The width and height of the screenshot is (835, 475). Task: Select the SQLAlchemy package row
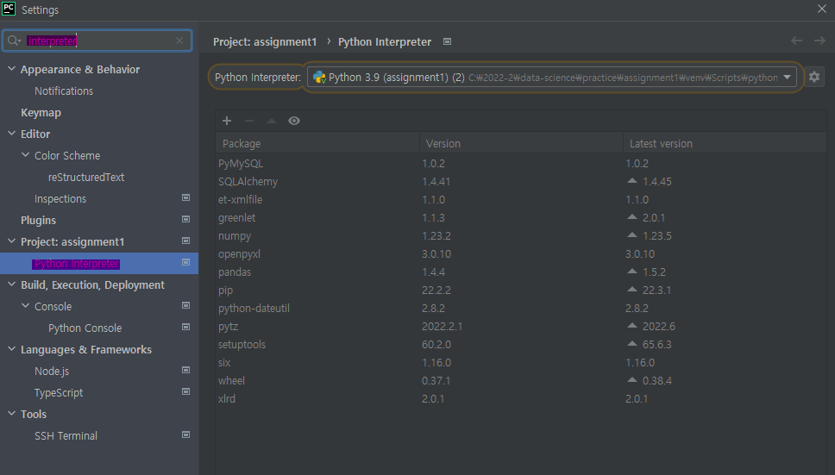click(521, 181)
